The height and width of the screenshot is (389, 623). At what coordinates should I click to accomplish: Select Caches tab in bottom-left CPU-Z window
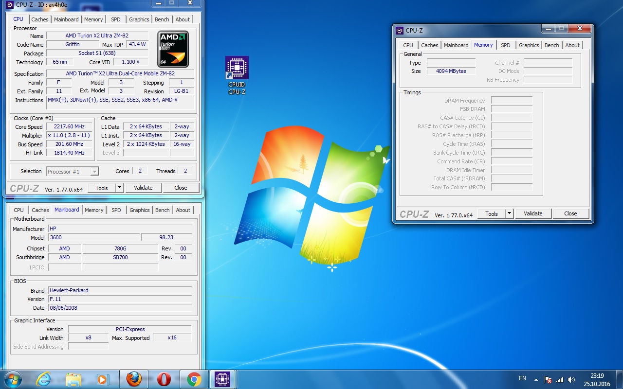pyautogui.click(x=40, y=210)
